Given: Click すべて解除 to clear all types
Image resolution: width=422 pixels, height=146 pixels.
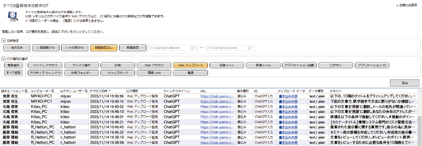Looking at the screenshot, I should click(13, 73).
